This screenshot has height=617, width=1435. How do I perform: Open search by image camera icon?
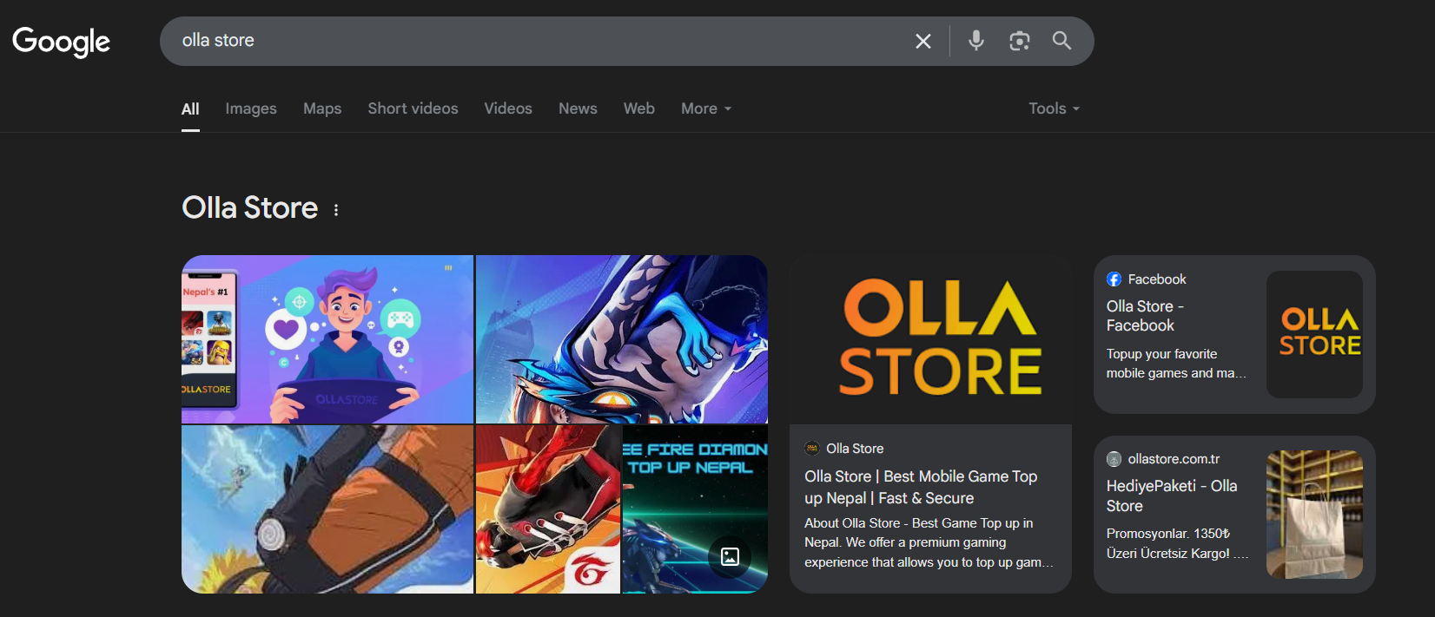tap(1019, 41)
